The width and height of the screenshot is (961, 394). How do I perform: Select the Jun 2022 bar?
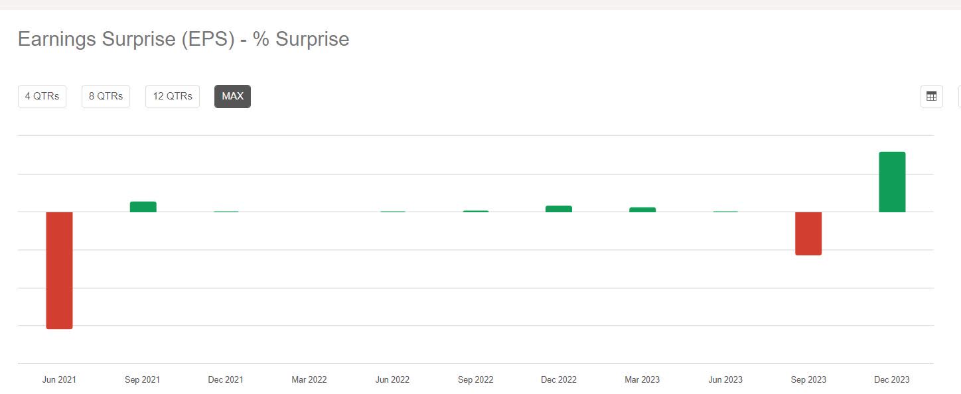pos(392,212)
